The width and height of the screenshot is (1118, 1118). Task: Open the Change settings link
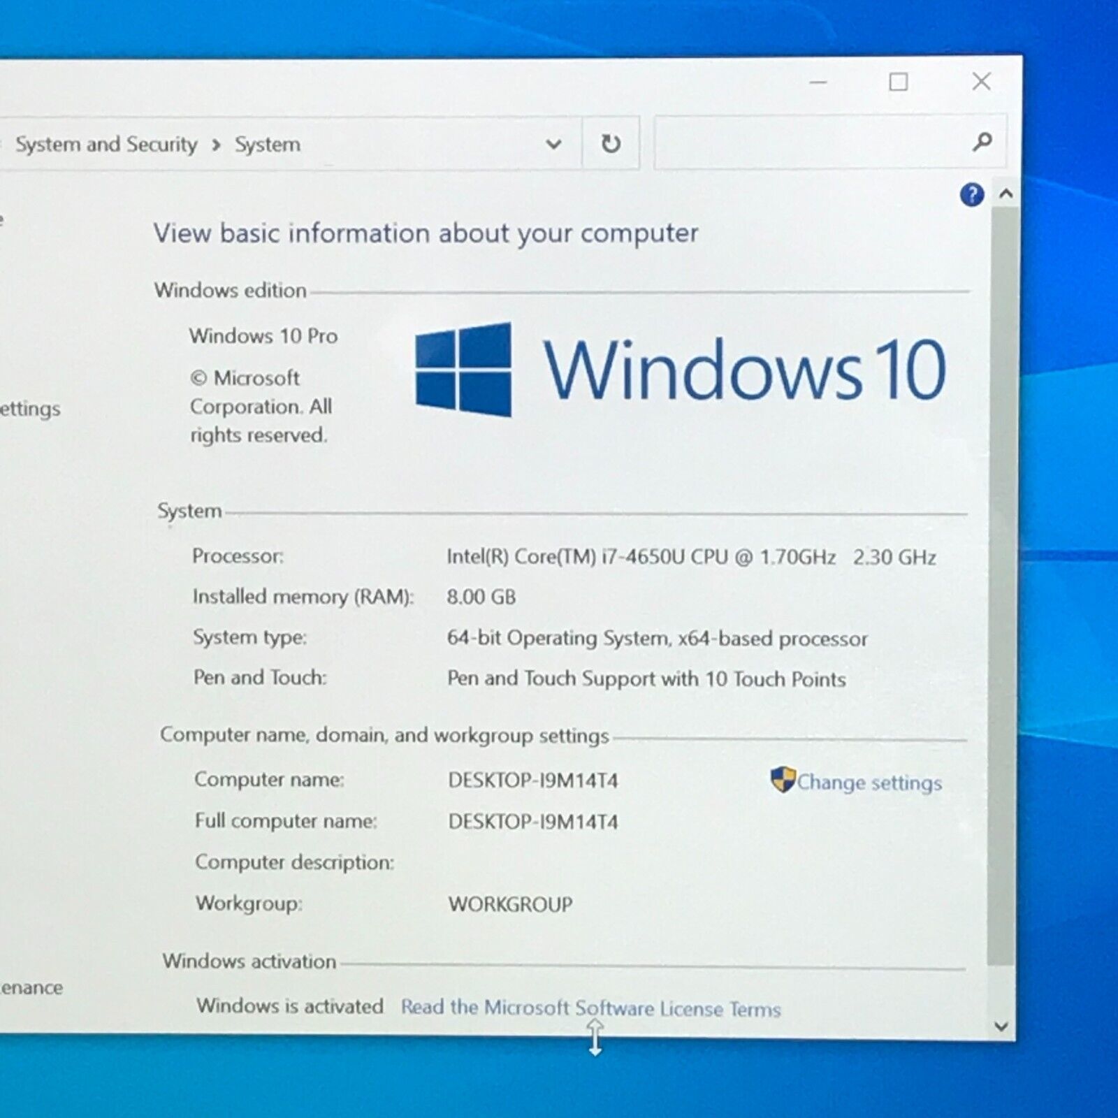pyautogui.click(x=869, y=783)
